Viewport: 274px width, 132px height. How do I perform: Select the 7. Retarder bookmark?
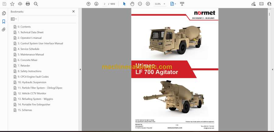coord(24,66)
